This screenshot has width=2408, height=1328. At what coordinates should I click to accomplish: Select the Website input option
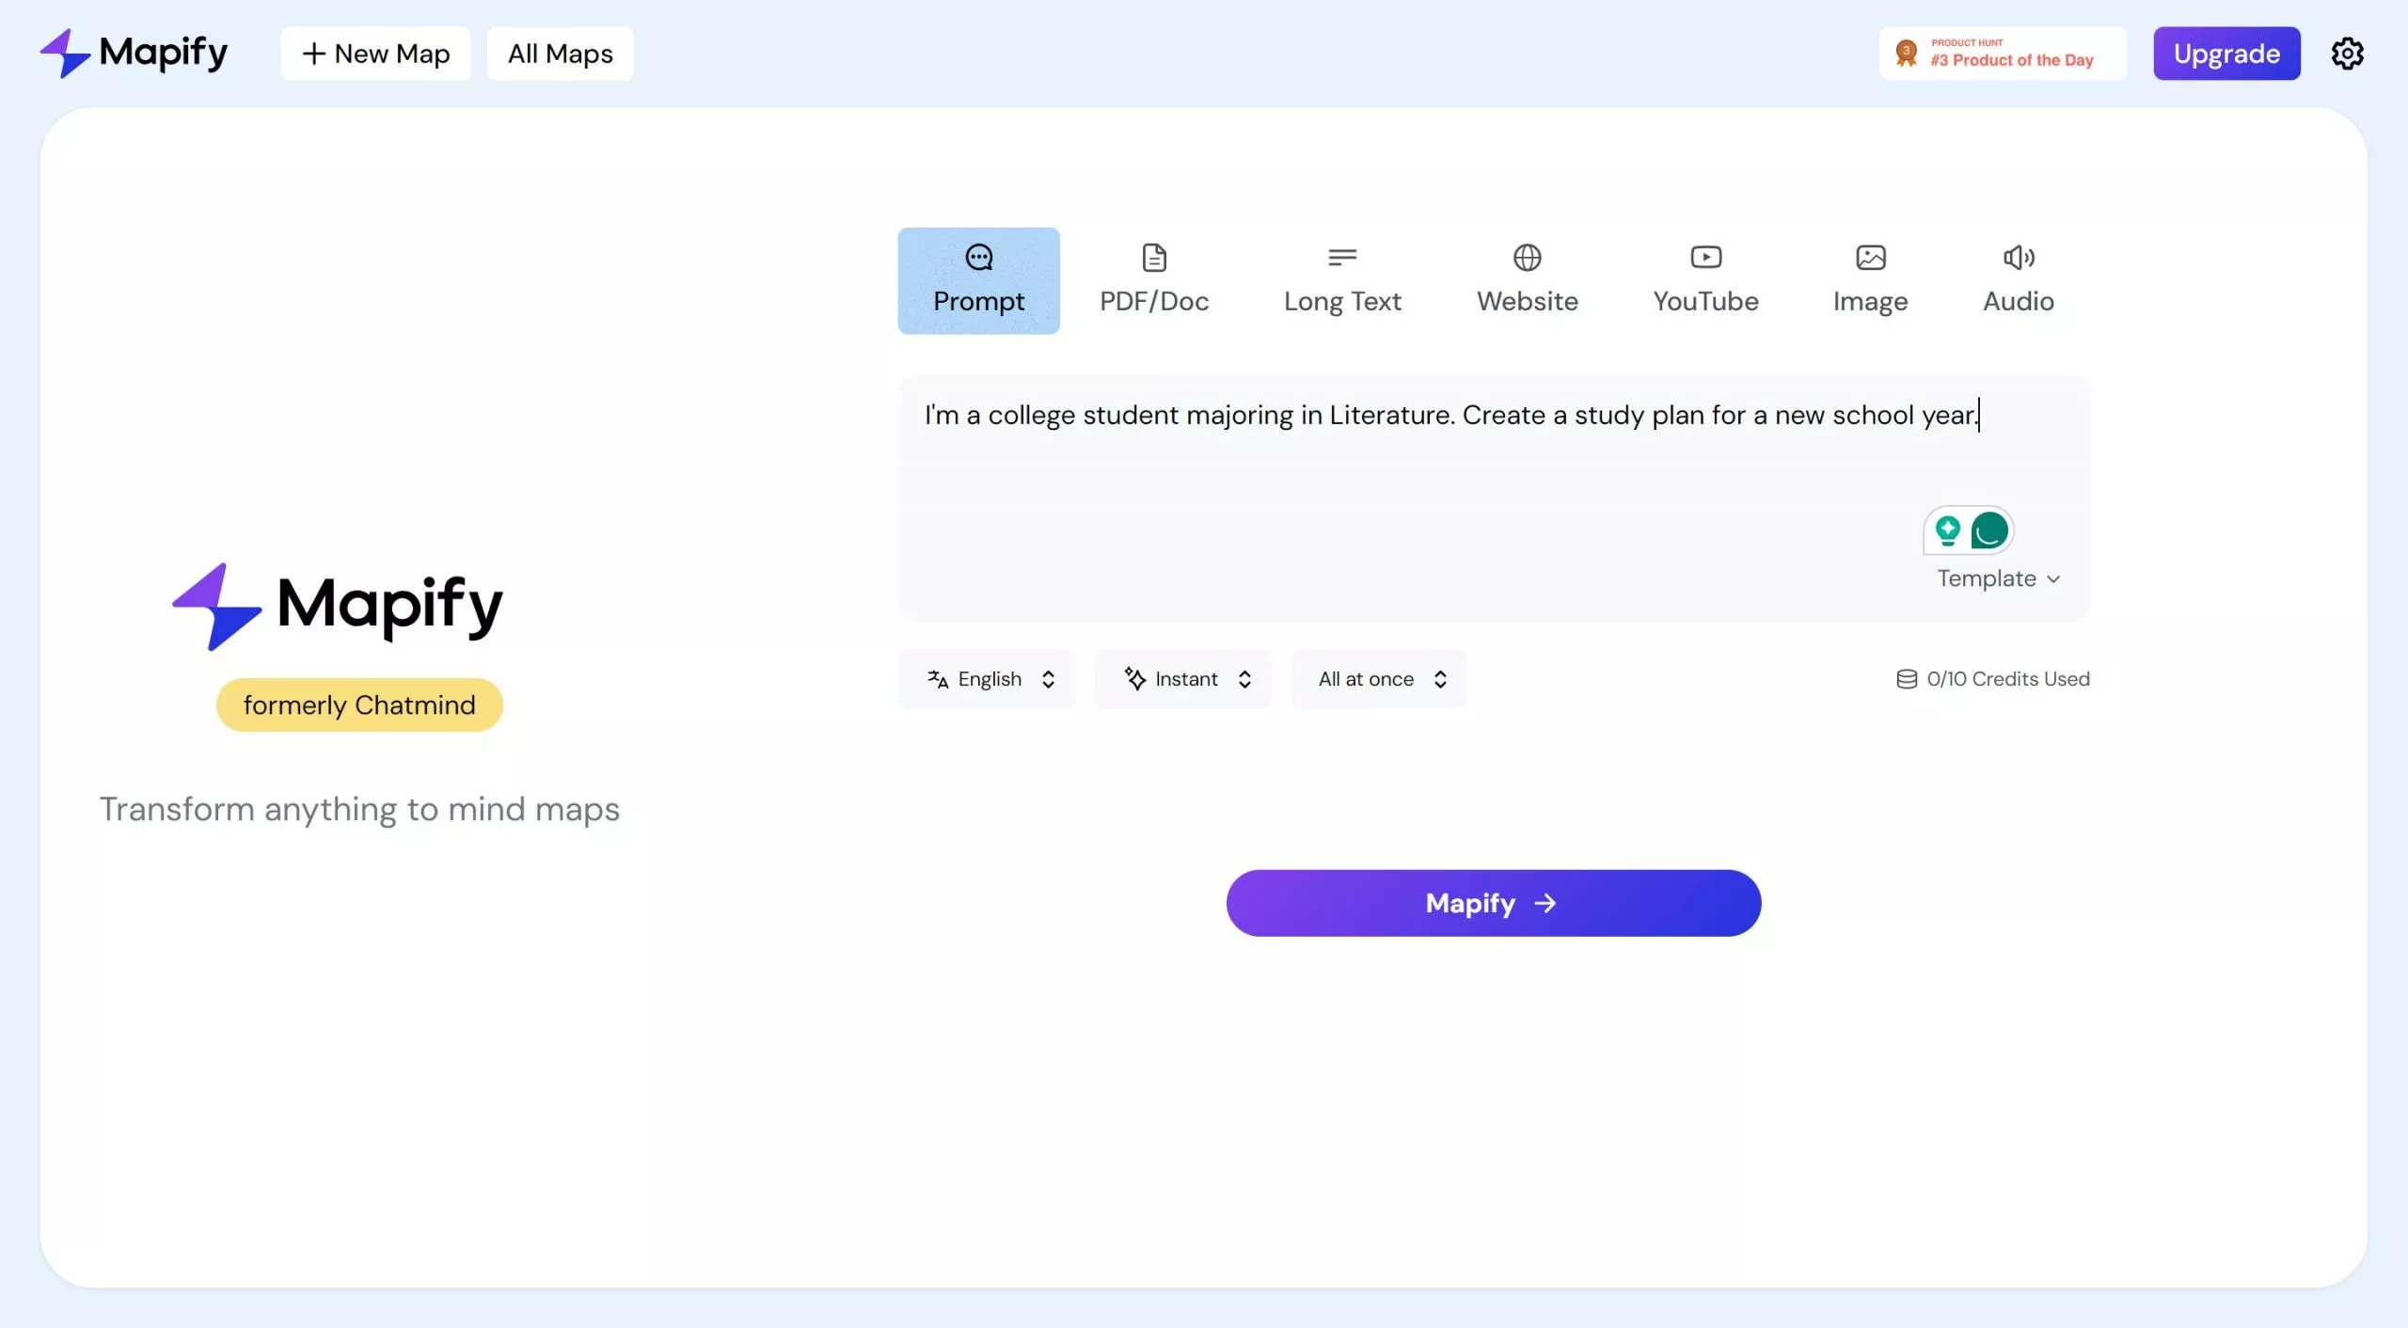pos(1526,279)
